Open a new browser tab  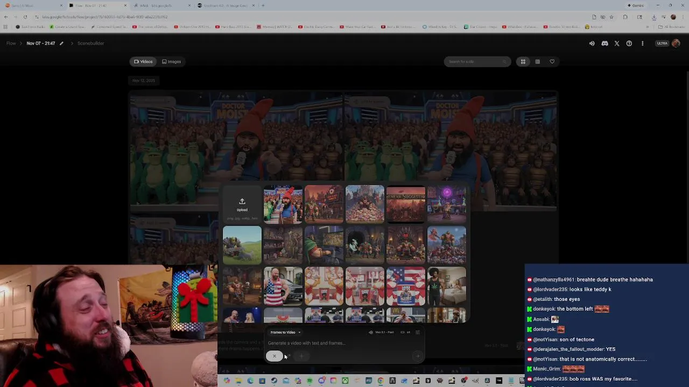tap(263, 5)
